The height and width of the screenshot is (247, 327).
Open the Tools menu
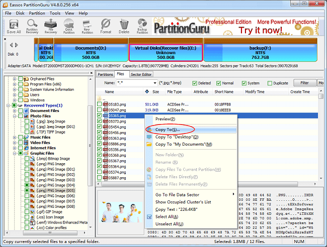click(55, 13)
